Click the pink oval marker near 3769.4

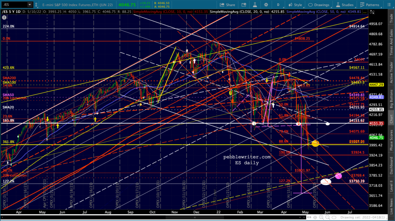pyautogui.click(x=338, y=176)
